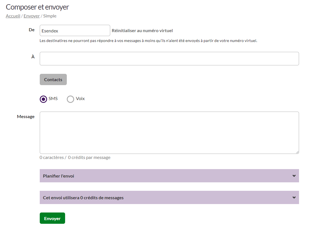This screenshot has width=312, height=228.
Task: Open the Envoyer breadcrumb link
Action: [32, 16]
